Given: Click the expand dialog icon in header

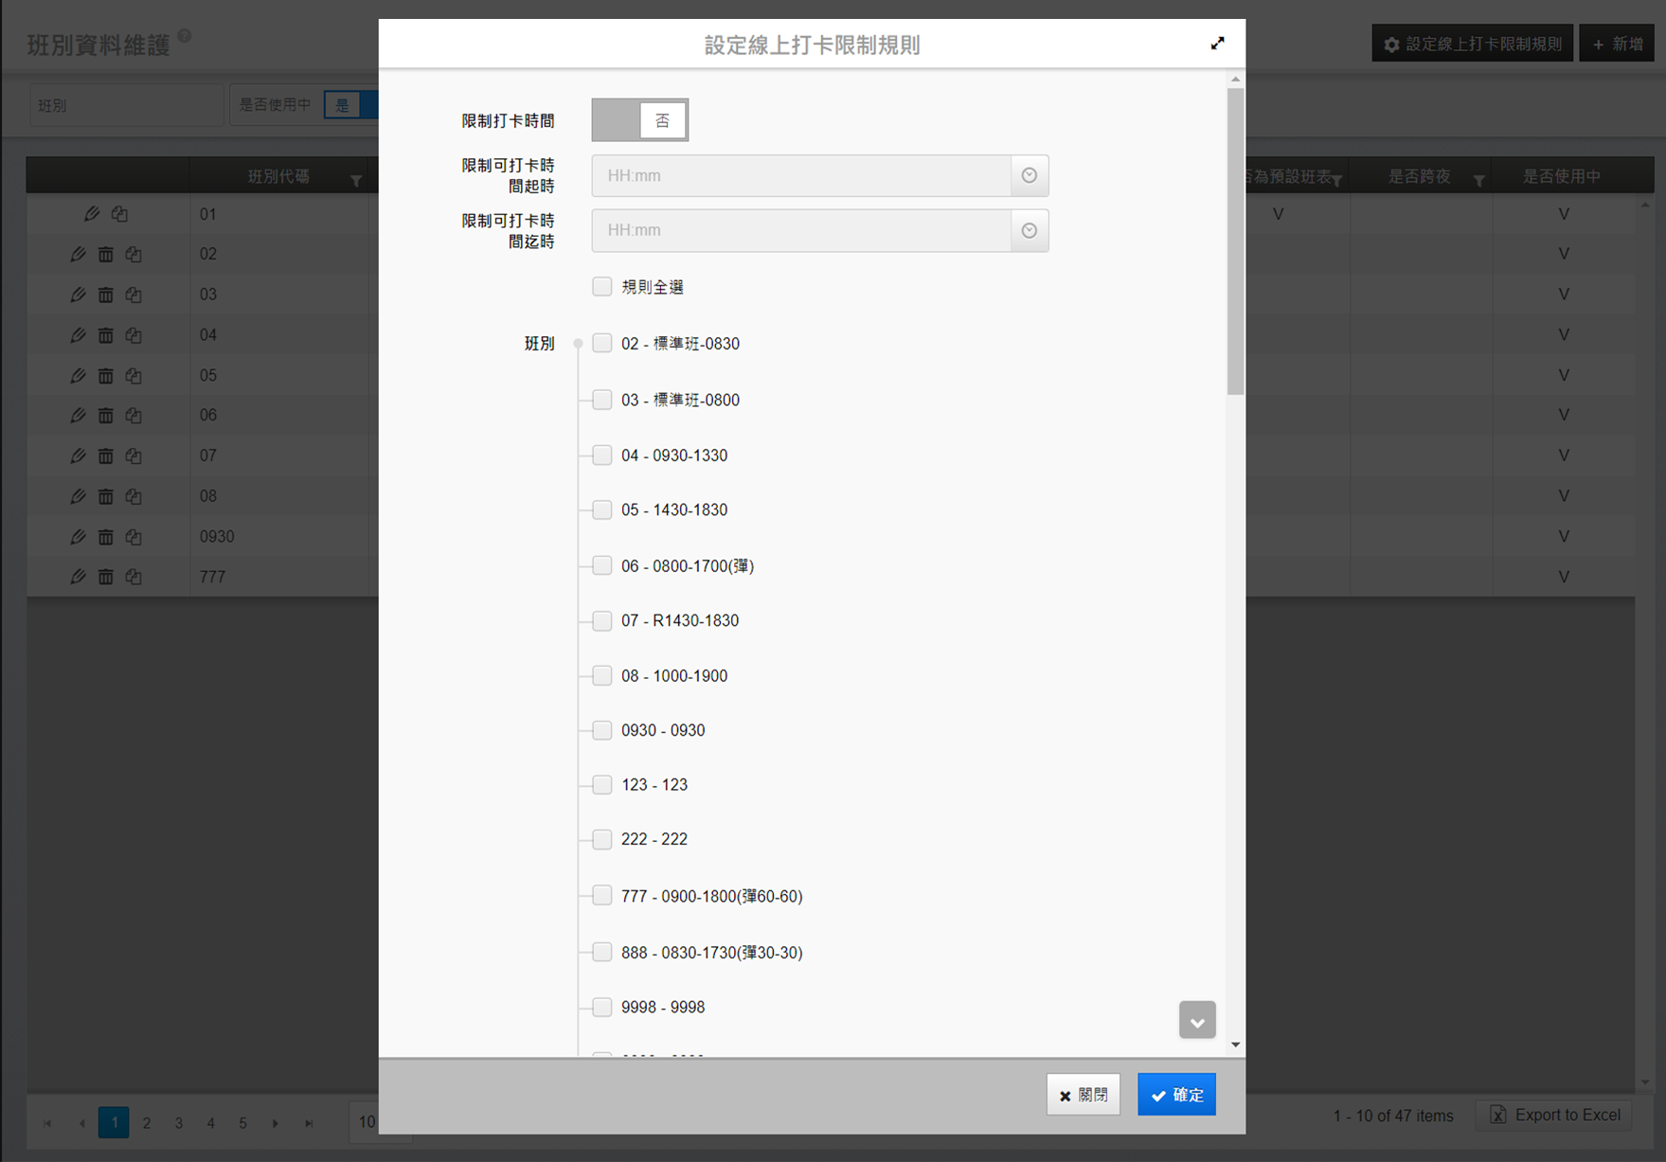Looking at the screenshot, I should tap(1217, 44).
